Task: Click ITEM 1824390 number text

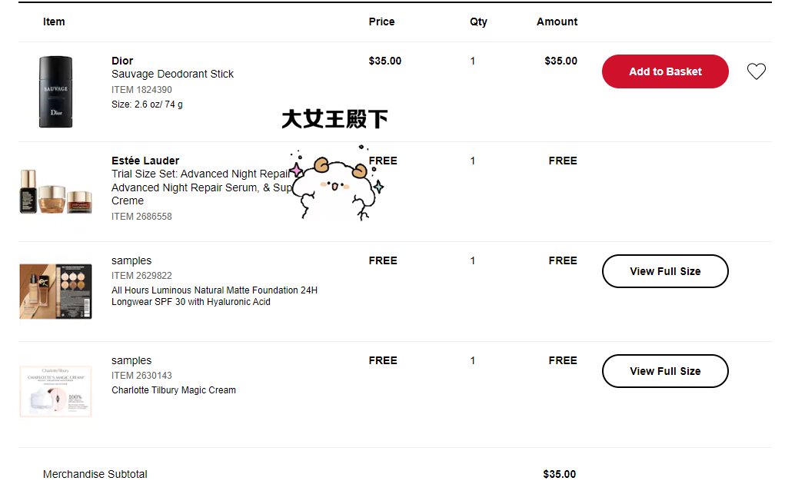Action: pyautogui.click(x=141, y=90)
